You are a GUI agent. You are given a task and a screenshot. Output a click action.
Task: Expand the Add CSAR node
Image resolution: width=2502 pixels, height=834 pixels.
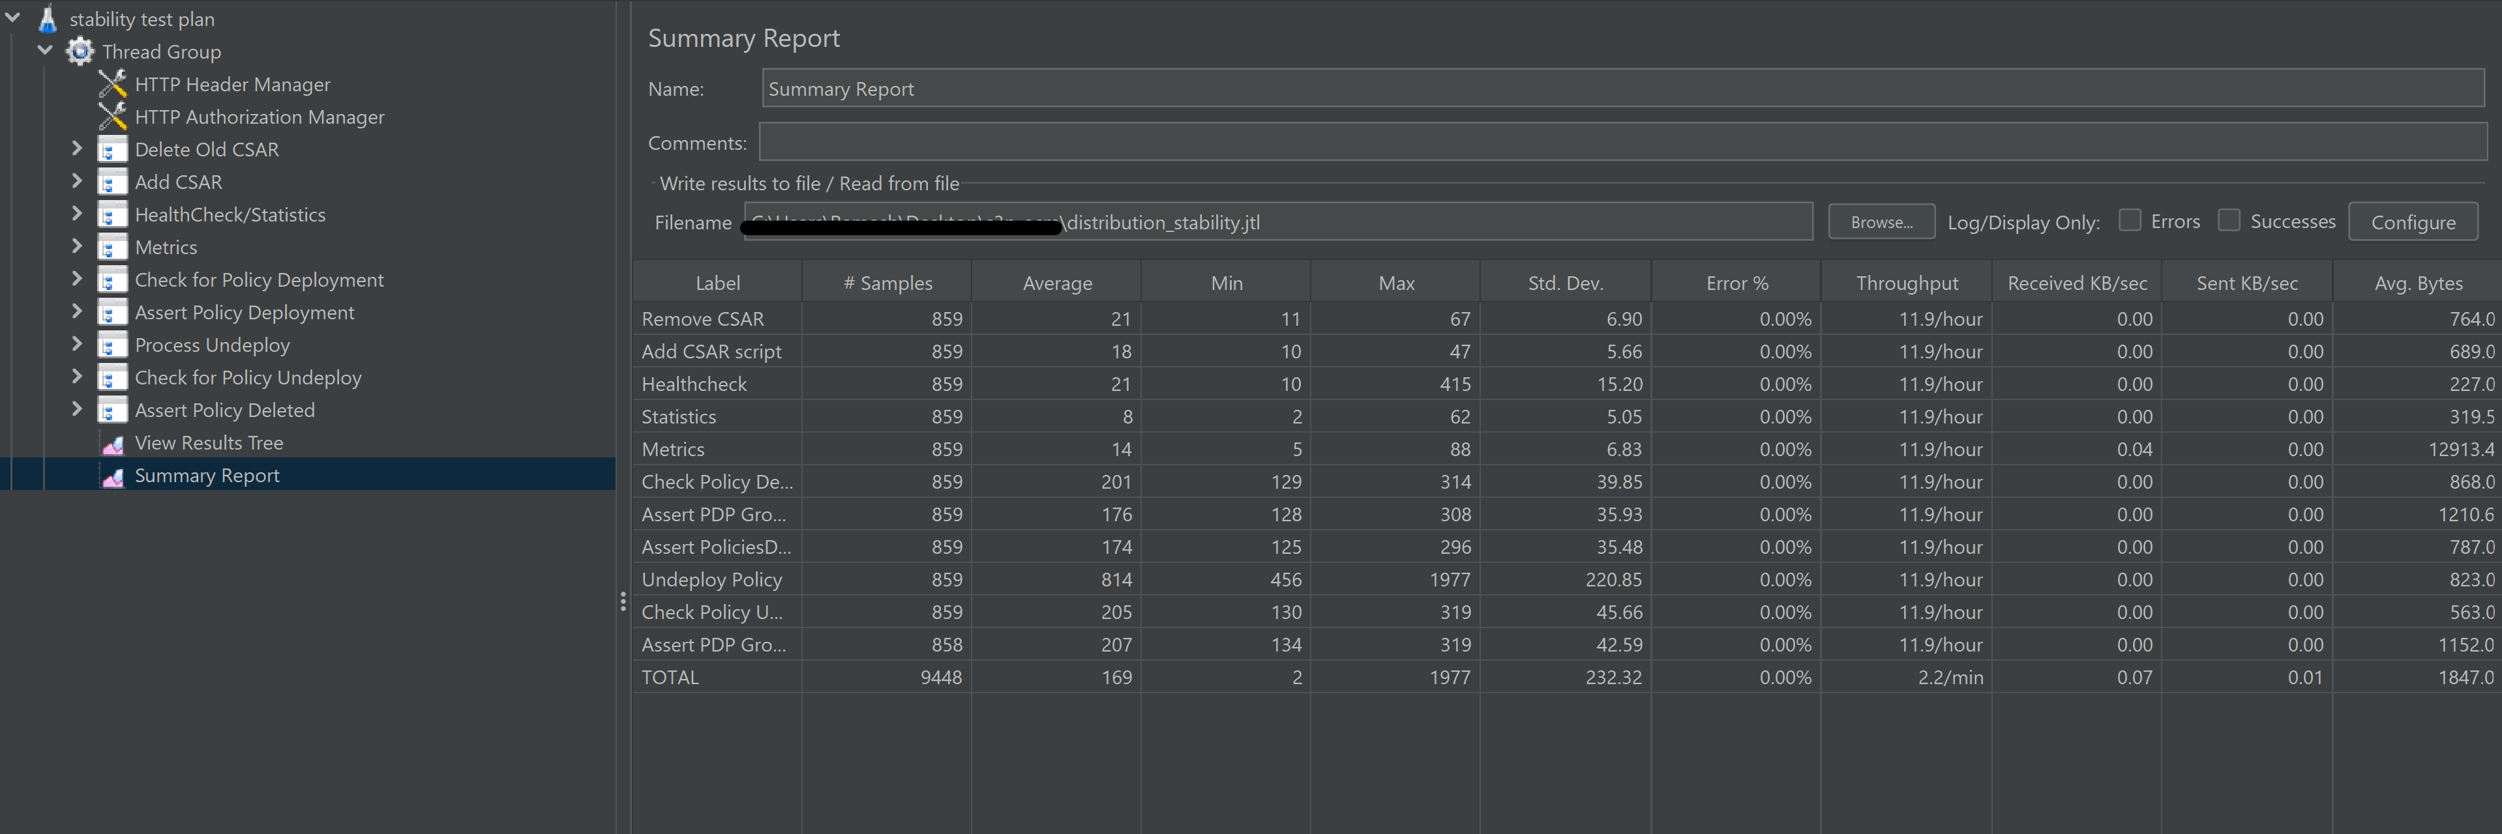tap(77, 180)
